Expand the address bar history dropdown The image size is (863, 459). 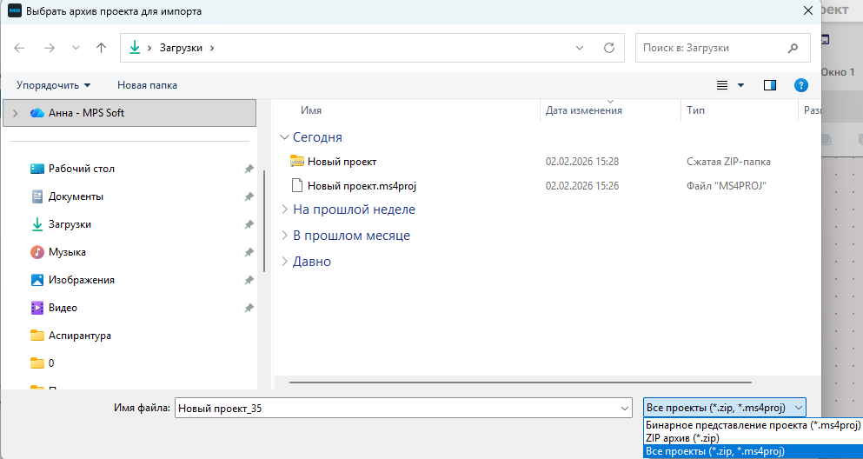coord(580,48)
